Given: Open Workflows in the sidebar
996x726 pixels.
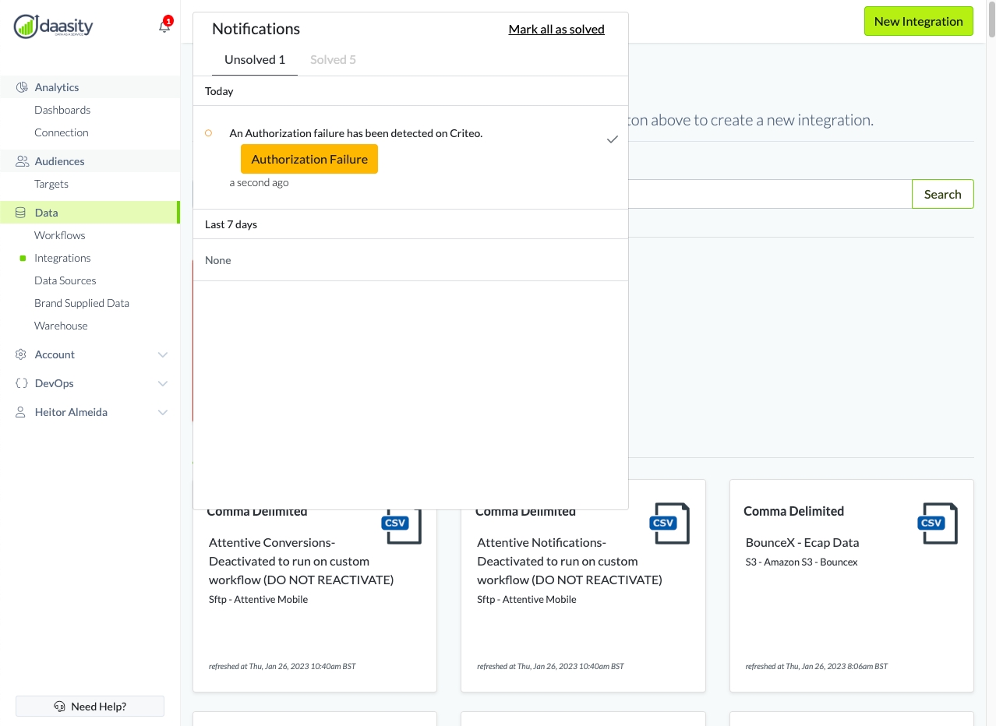Looking at the screenshot, I should 60,235.
